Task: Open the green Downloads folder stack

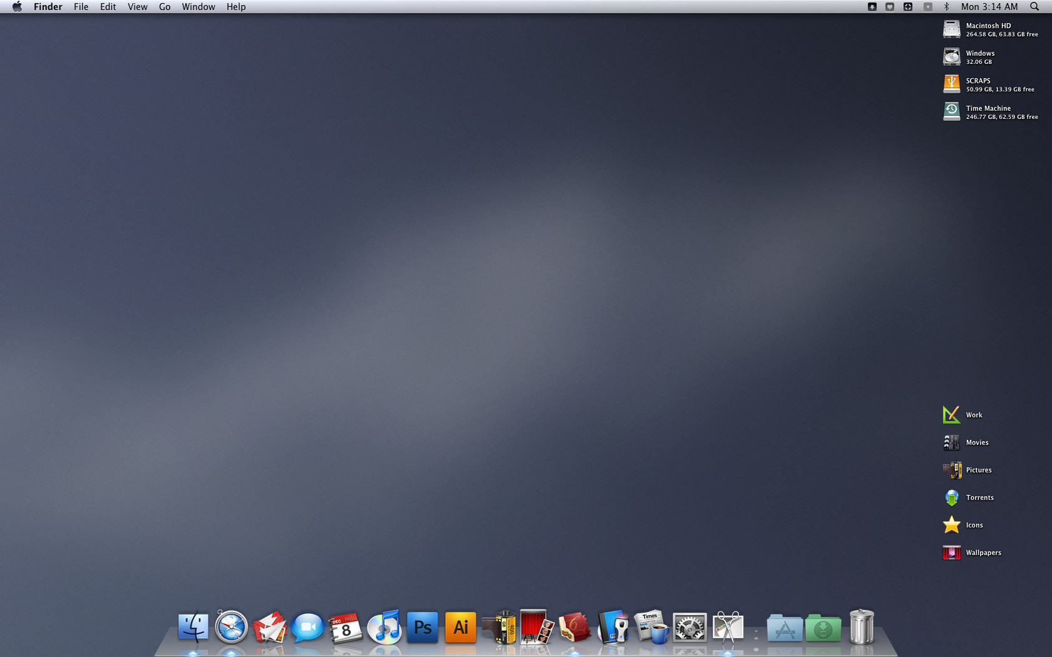Action: pos(823,628)
